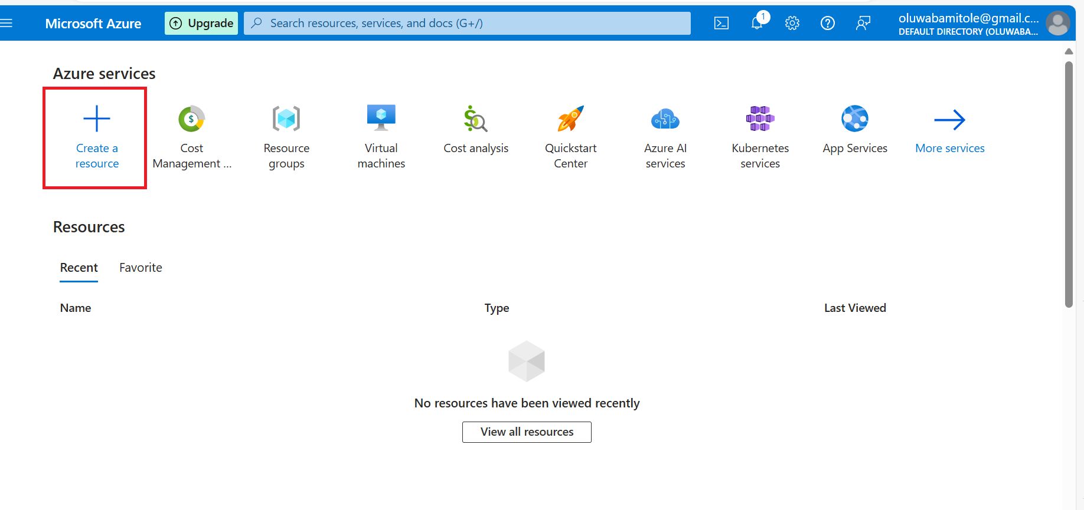Click 'No resources have been viewed recently' text
The height and width of the screenshot is (510, 1084).
click(527, 403)
